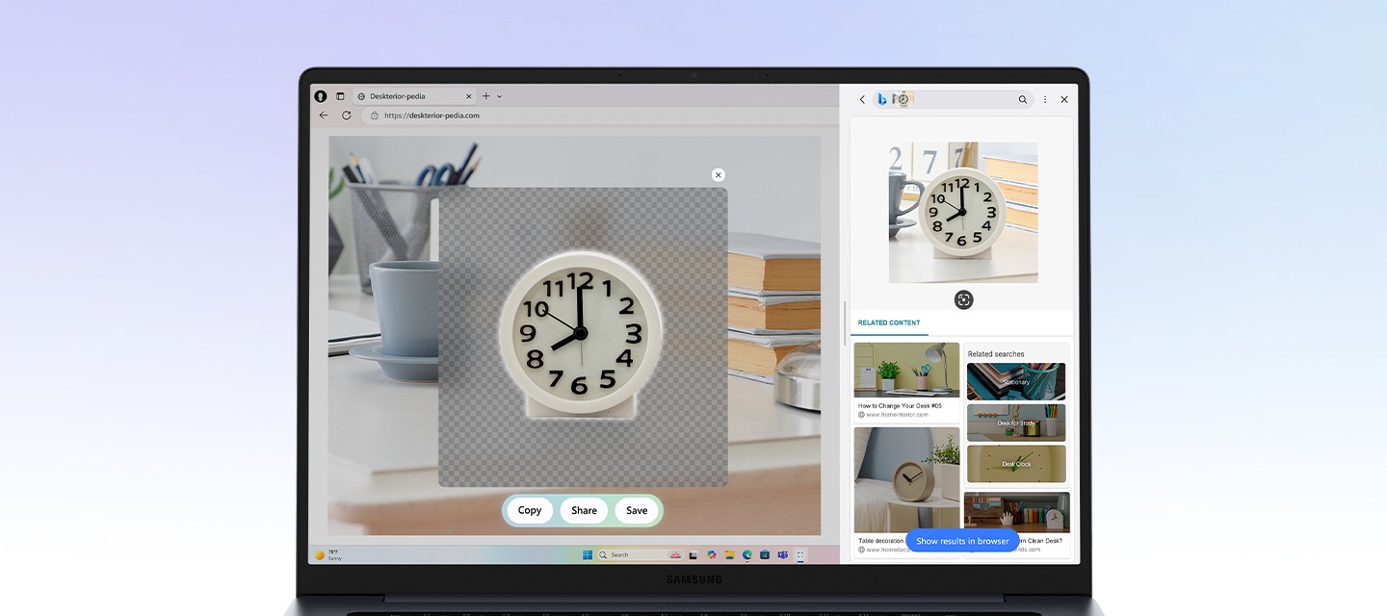The width and height of the screenshot is (1387, 616).
Task: Go back in the search panel
Action: tap(862, 99)
